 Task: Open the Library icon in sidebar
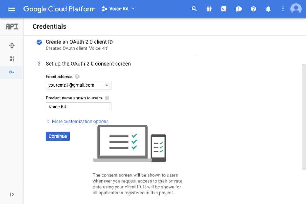pos(12,59)
